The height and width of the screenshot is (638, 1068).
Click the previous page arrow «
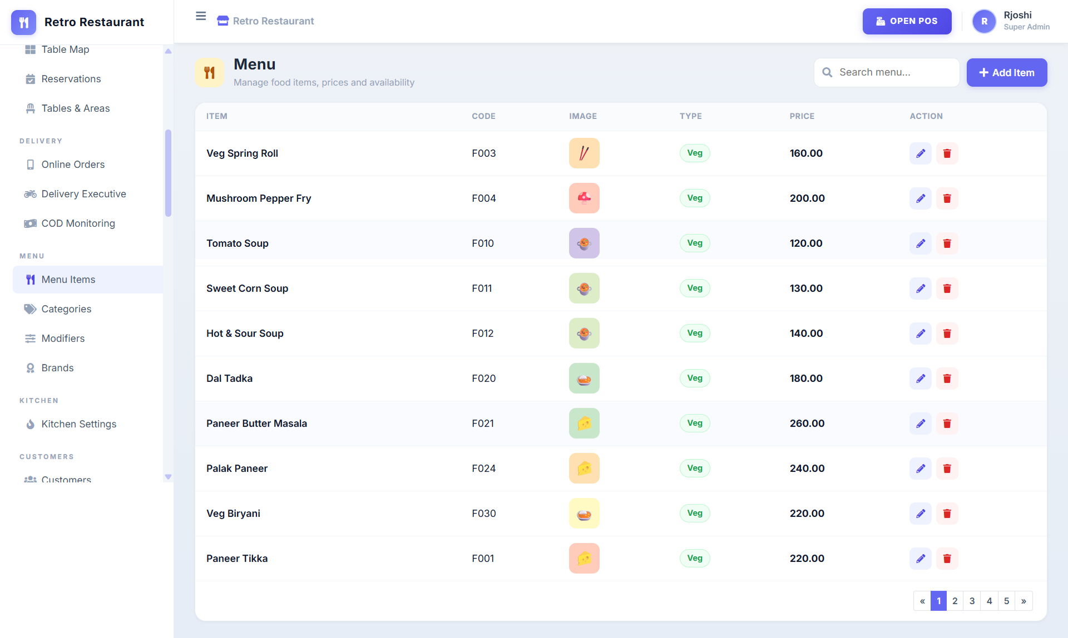click(x=922, y=601)
